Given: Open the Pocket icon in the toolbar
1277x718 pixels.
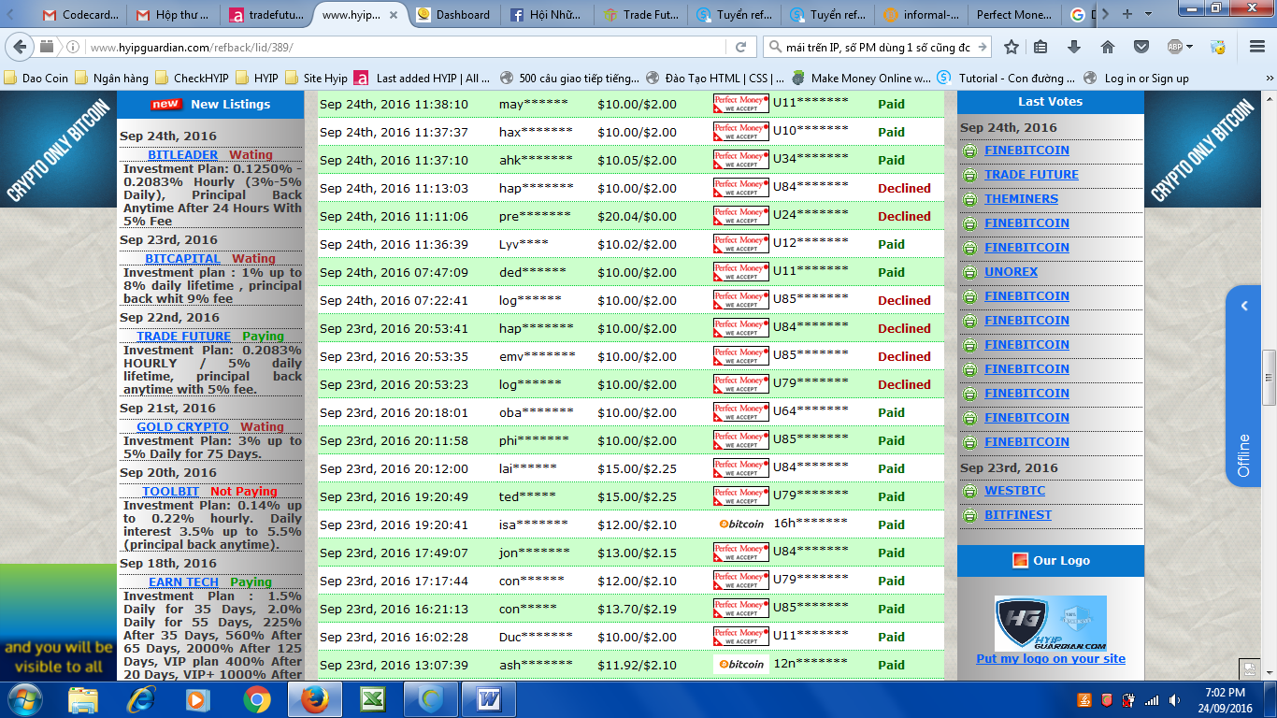Looking at the screenshot, I should [x=1141, y=47].
